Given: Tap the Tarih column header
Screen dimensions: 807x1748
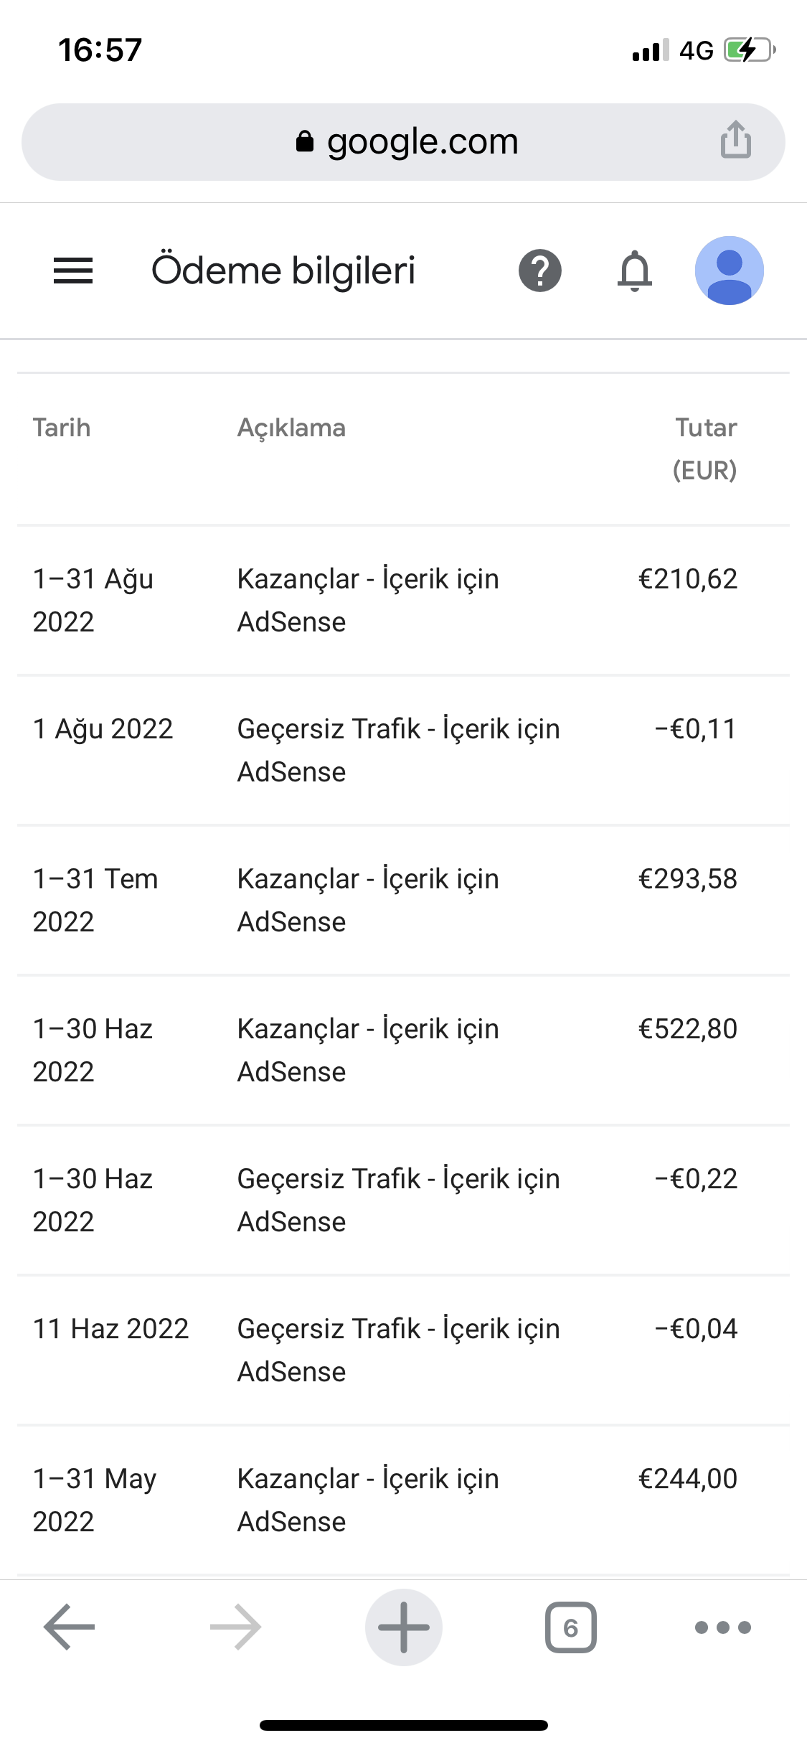Looking at the screenshot, I should tap(62, 428).
